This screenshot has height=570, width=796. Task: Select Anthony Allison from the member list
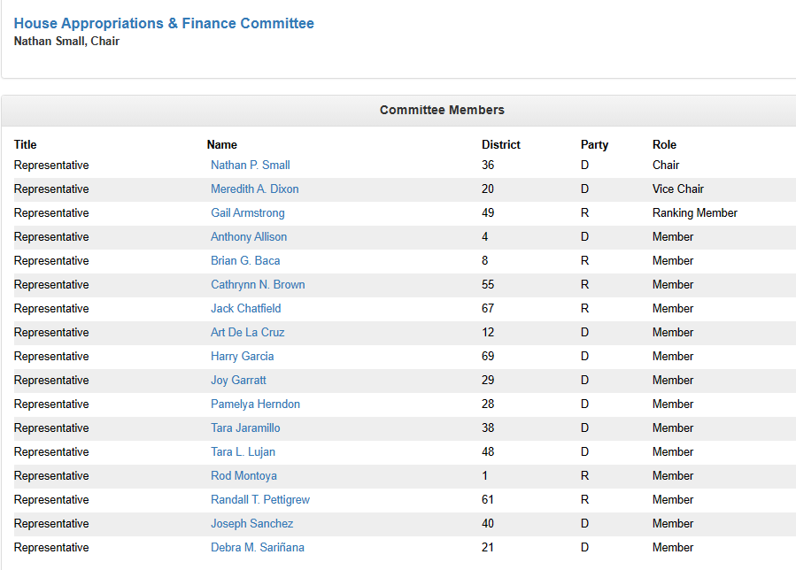(x=248, y=237)
